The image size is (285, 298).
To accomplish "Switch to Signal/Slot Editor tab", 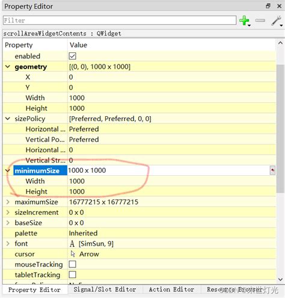I will pyautogui.click(x=105, y=290).
